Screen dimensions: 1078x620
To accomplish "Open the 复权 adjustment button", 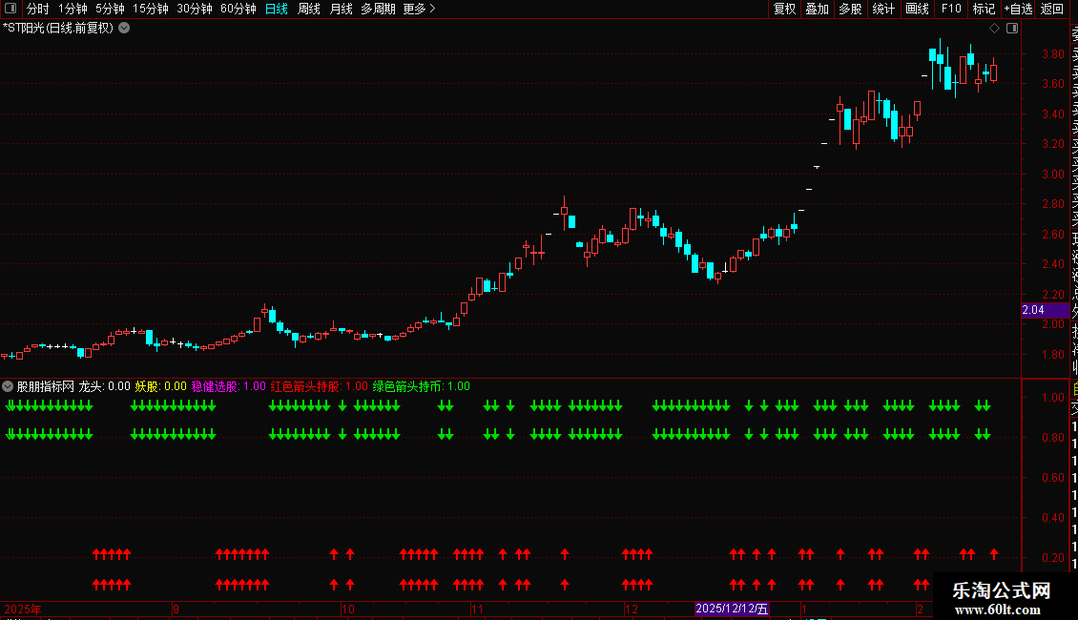I will tap(784, 9).
